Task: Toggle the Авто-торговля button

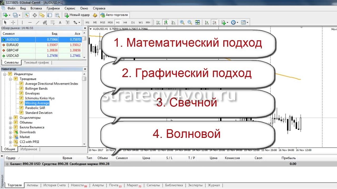Action: click(114, 15)
